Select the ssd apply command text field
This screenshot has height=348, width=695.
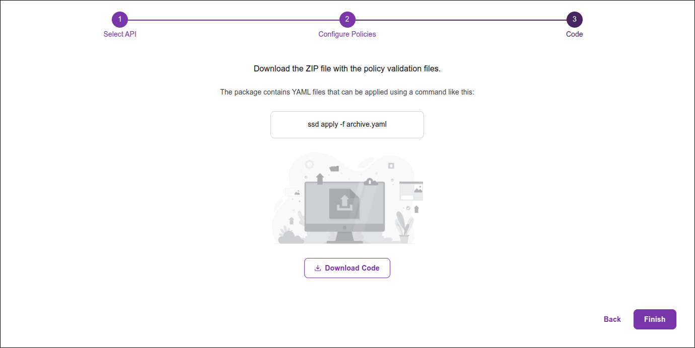tap(347, 124)
